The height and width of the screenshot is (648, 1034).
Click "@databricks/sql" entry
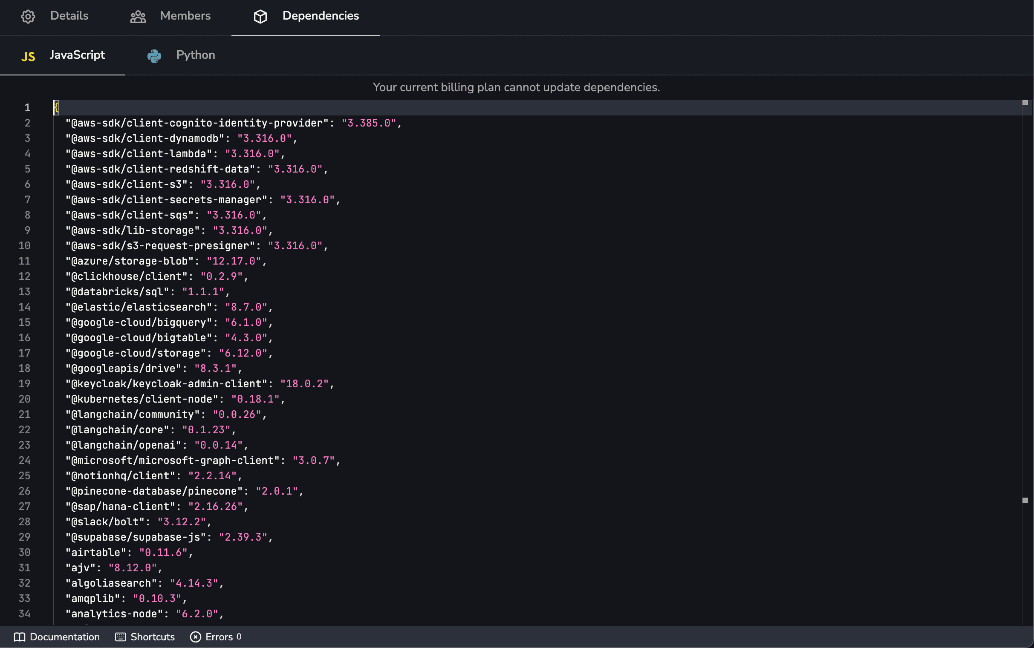click(x=147, y=292)
